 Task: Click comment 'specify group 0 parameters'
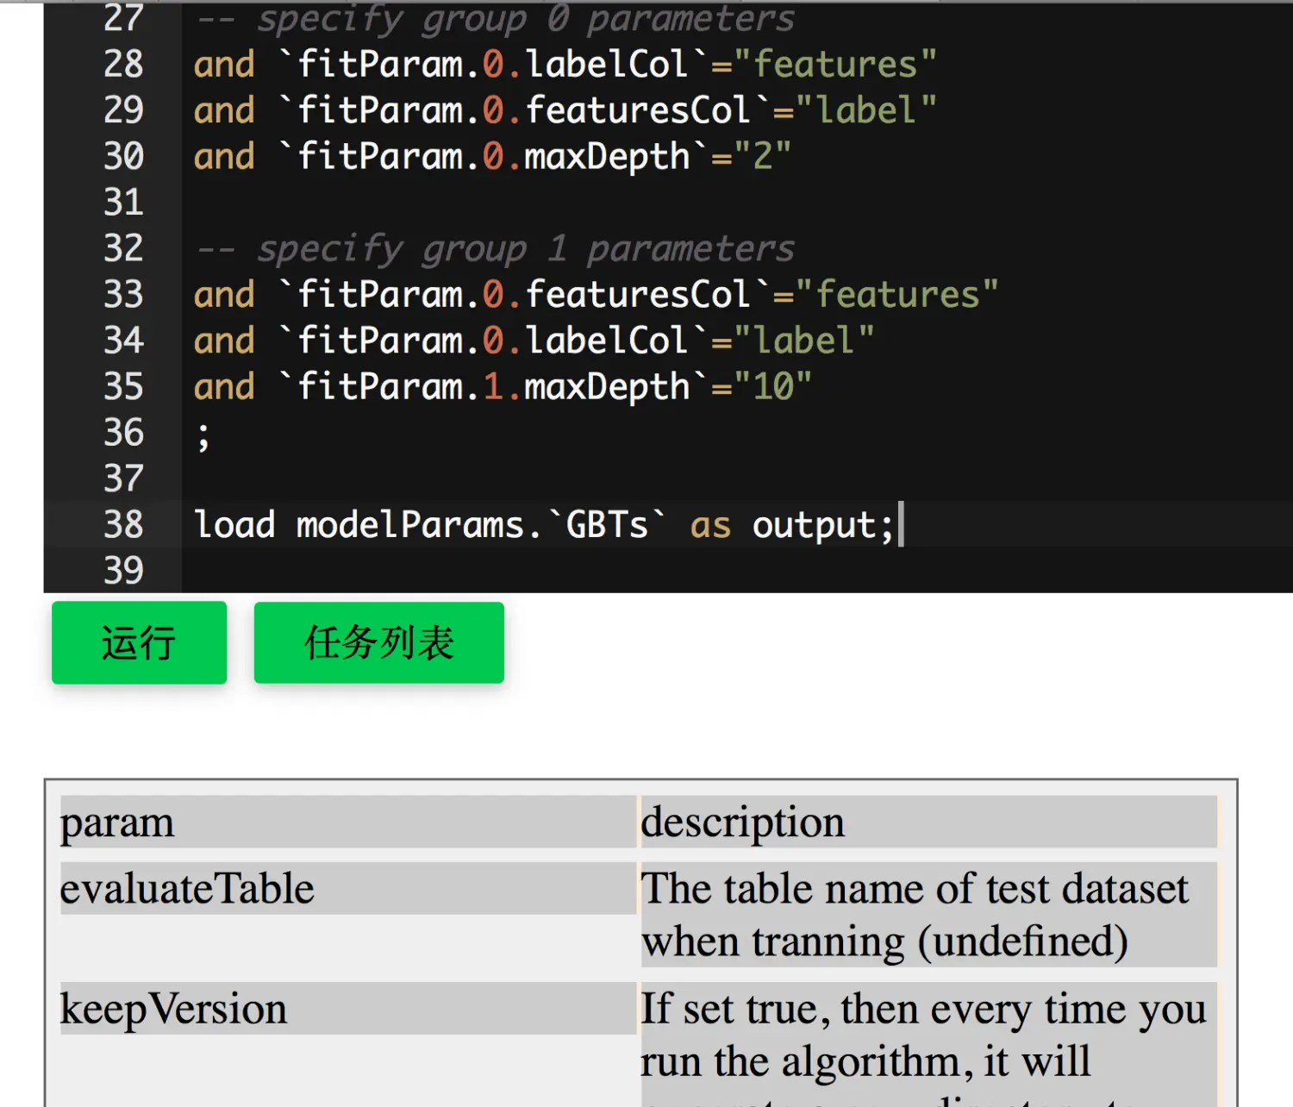coord(496,19)
